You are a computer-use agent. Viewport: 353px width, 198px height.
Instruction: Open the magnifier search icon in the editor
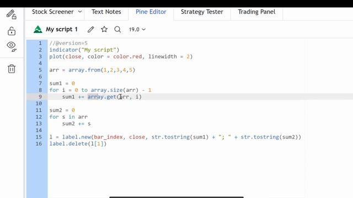117,29
